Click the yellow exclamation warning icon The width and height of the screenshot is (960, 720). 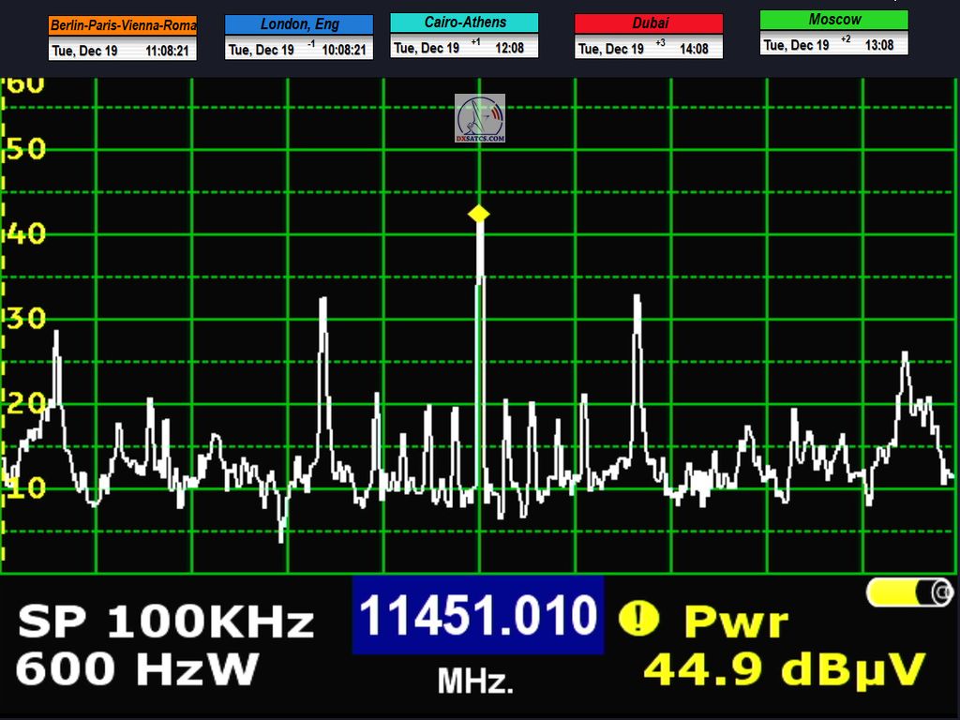tap(638, 618)
